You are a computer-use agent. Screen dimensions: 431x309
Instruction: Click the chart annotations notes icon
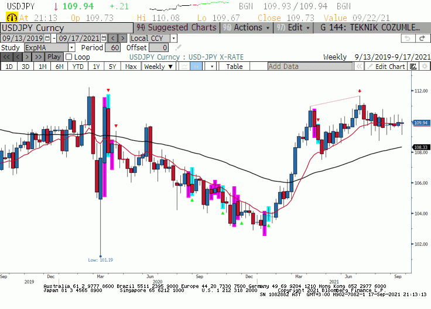click(413, 67)
